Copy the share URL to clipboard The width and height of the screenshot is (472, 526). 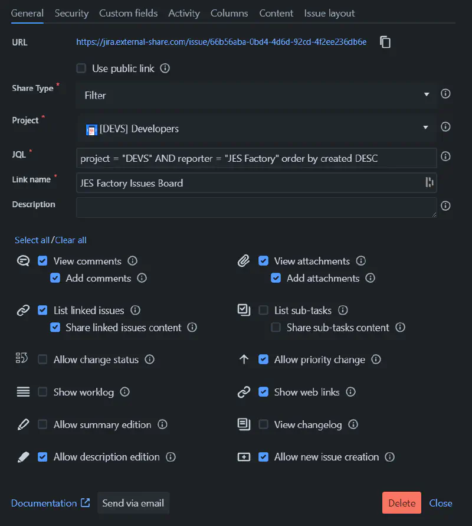[385, 43]
